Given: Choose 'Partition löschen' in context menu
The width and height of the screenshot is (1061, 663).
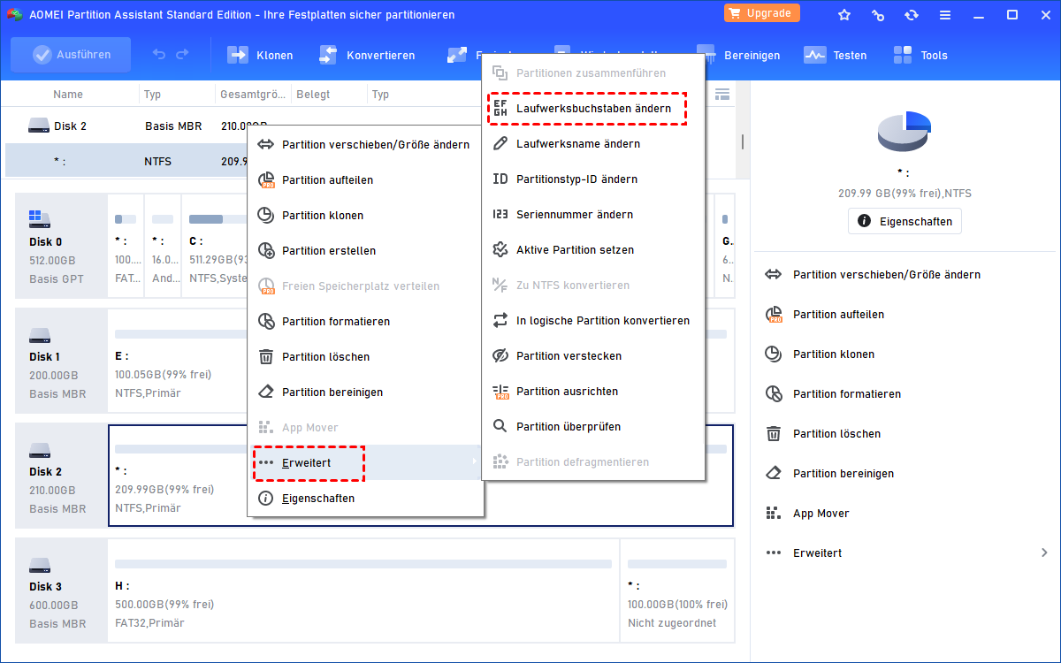Looking at the screenshot, I should [365, 356].
